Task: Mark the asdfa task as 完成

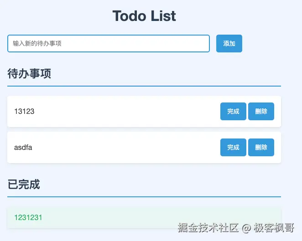Action: pyautogui.click(x=233, y=148)
